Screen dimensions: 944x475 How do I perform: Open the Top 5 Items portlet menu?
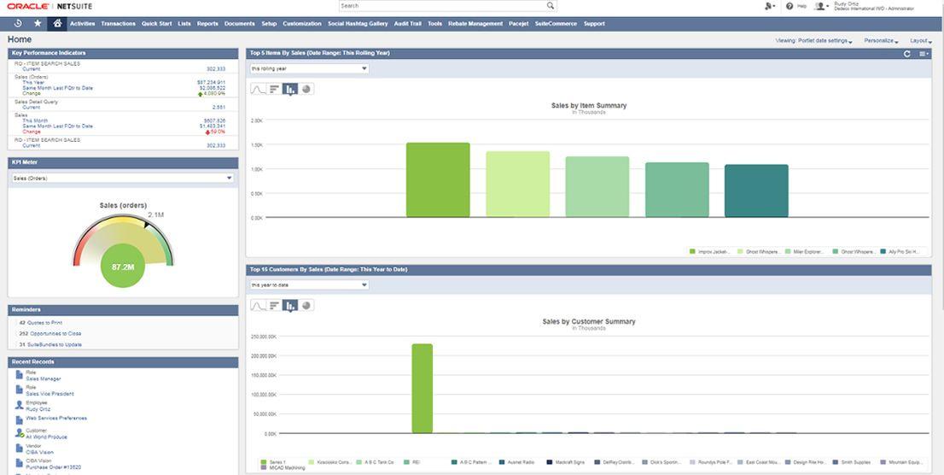(924, 54)
